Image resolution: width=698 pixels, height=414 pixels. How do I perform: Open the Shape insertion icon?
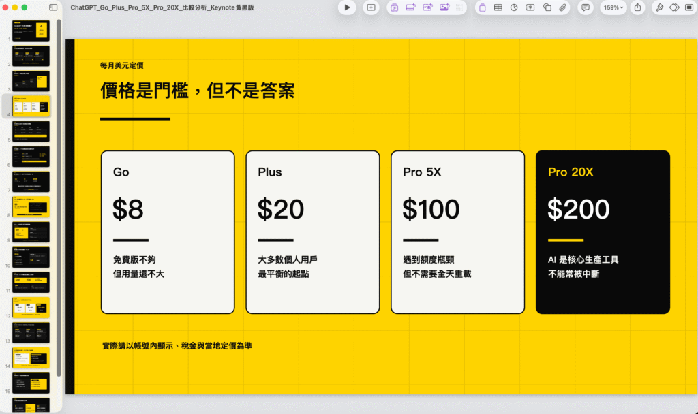[547, 7]
